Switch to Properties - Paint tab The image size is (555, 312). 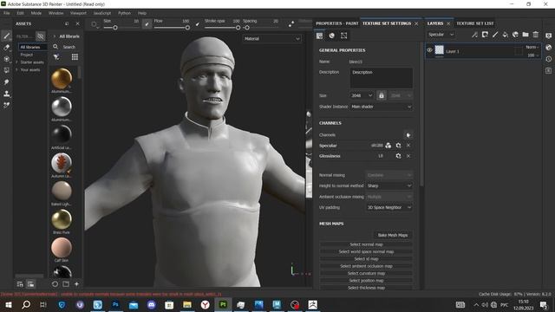tap(337, 23)
